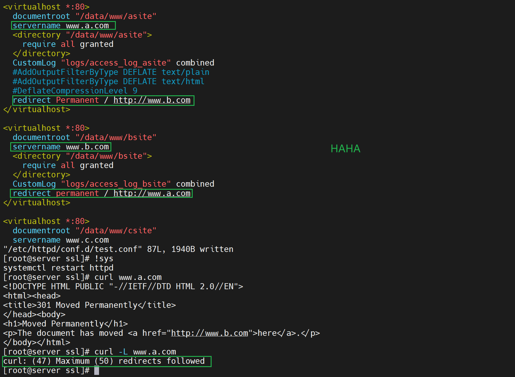Click the !sys history command
The height and width of the screenshot is (377, 515).
(x=104, y=259)
